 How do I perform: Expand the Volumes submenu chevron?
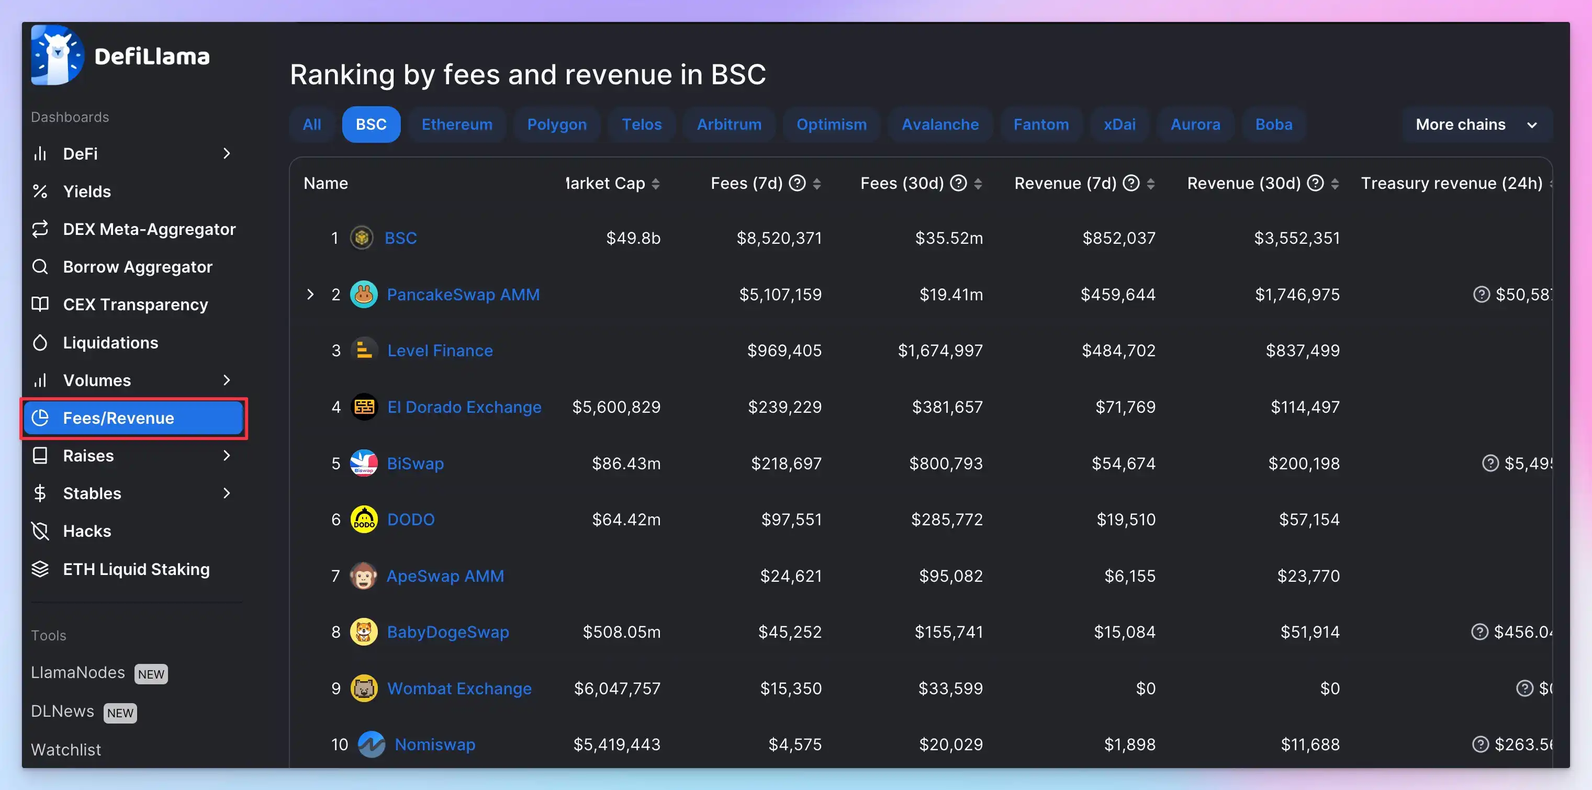pos(226,380)
